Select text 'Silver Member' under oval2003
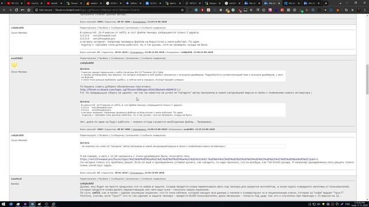Image resolution: width=369 pixels, height=207 pixels. point(19,72)
